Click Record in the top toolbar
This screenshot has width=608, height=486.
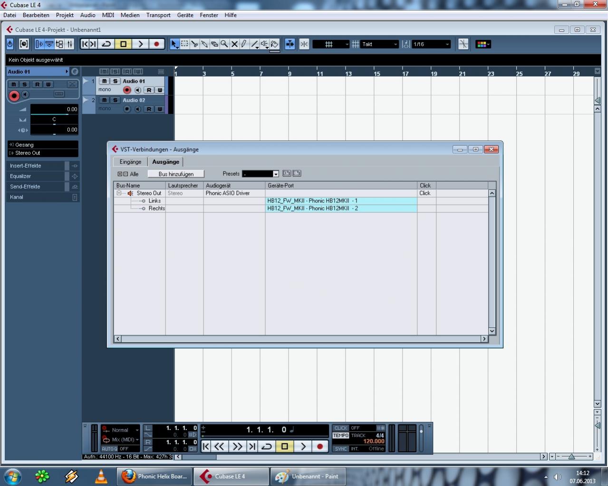[156, 44]
